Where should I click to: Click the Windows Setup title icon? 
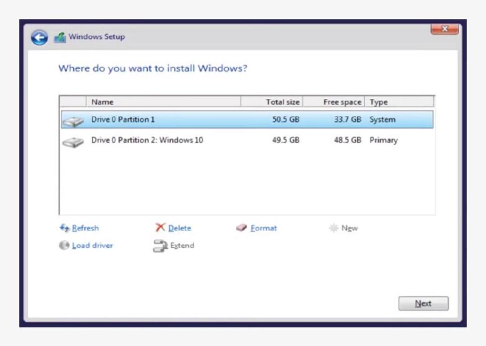(x=60, y=37)
